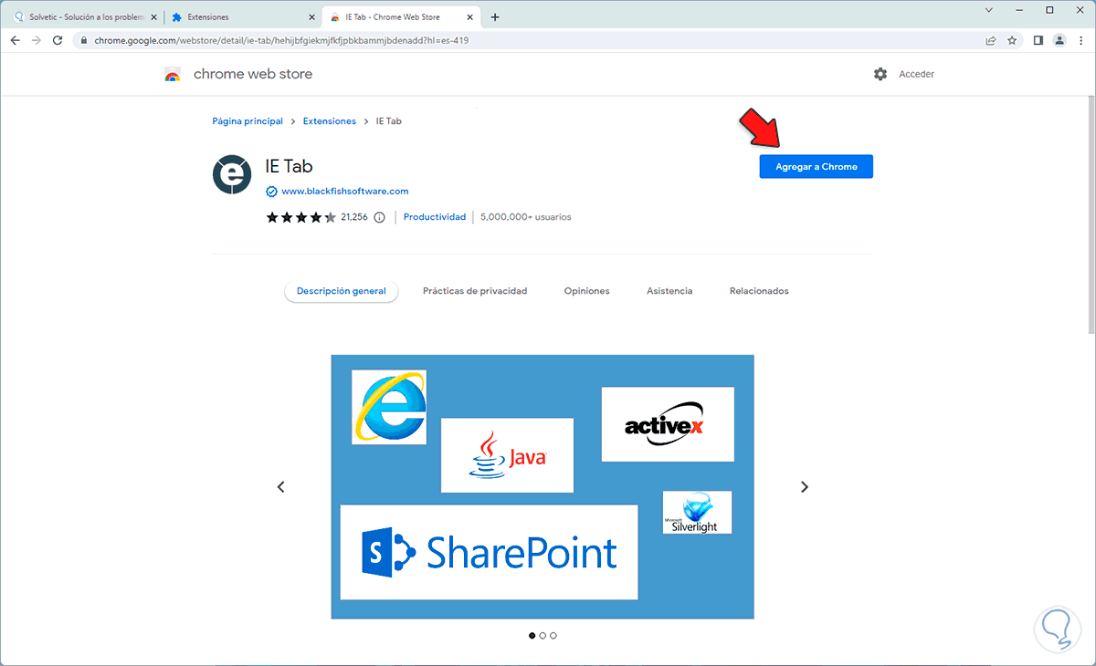1096x666 pixels.
Task: Click Agregar a Chrome button
Action: pos(817,166)
